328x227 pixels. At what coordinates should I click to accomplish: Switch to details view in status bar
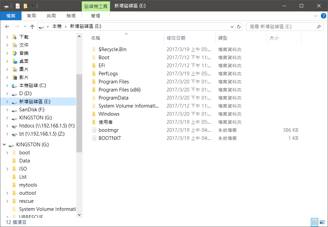[315, 222]
